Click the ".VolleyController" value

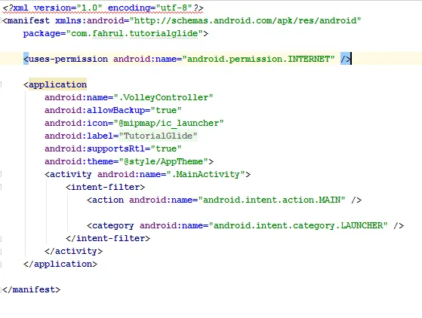point(163,97)
